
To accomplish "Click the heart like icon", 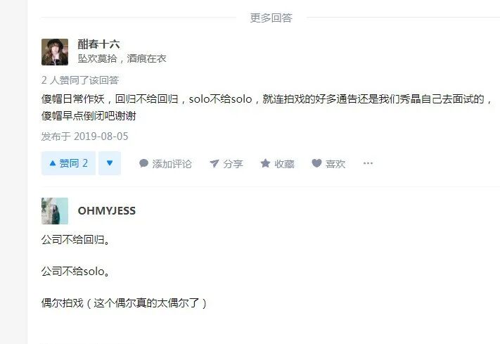I will [316, 163].
